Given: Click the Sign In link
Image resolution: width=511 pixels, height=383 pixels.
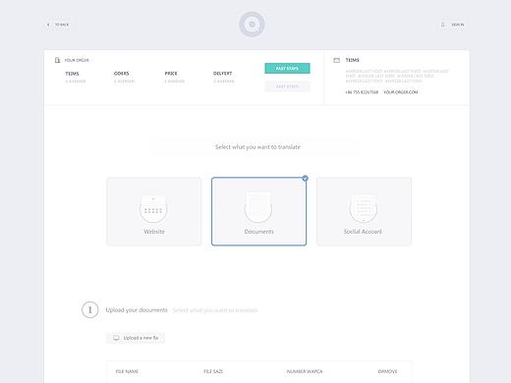Looking at the screenshot, I should click(458, 25).
